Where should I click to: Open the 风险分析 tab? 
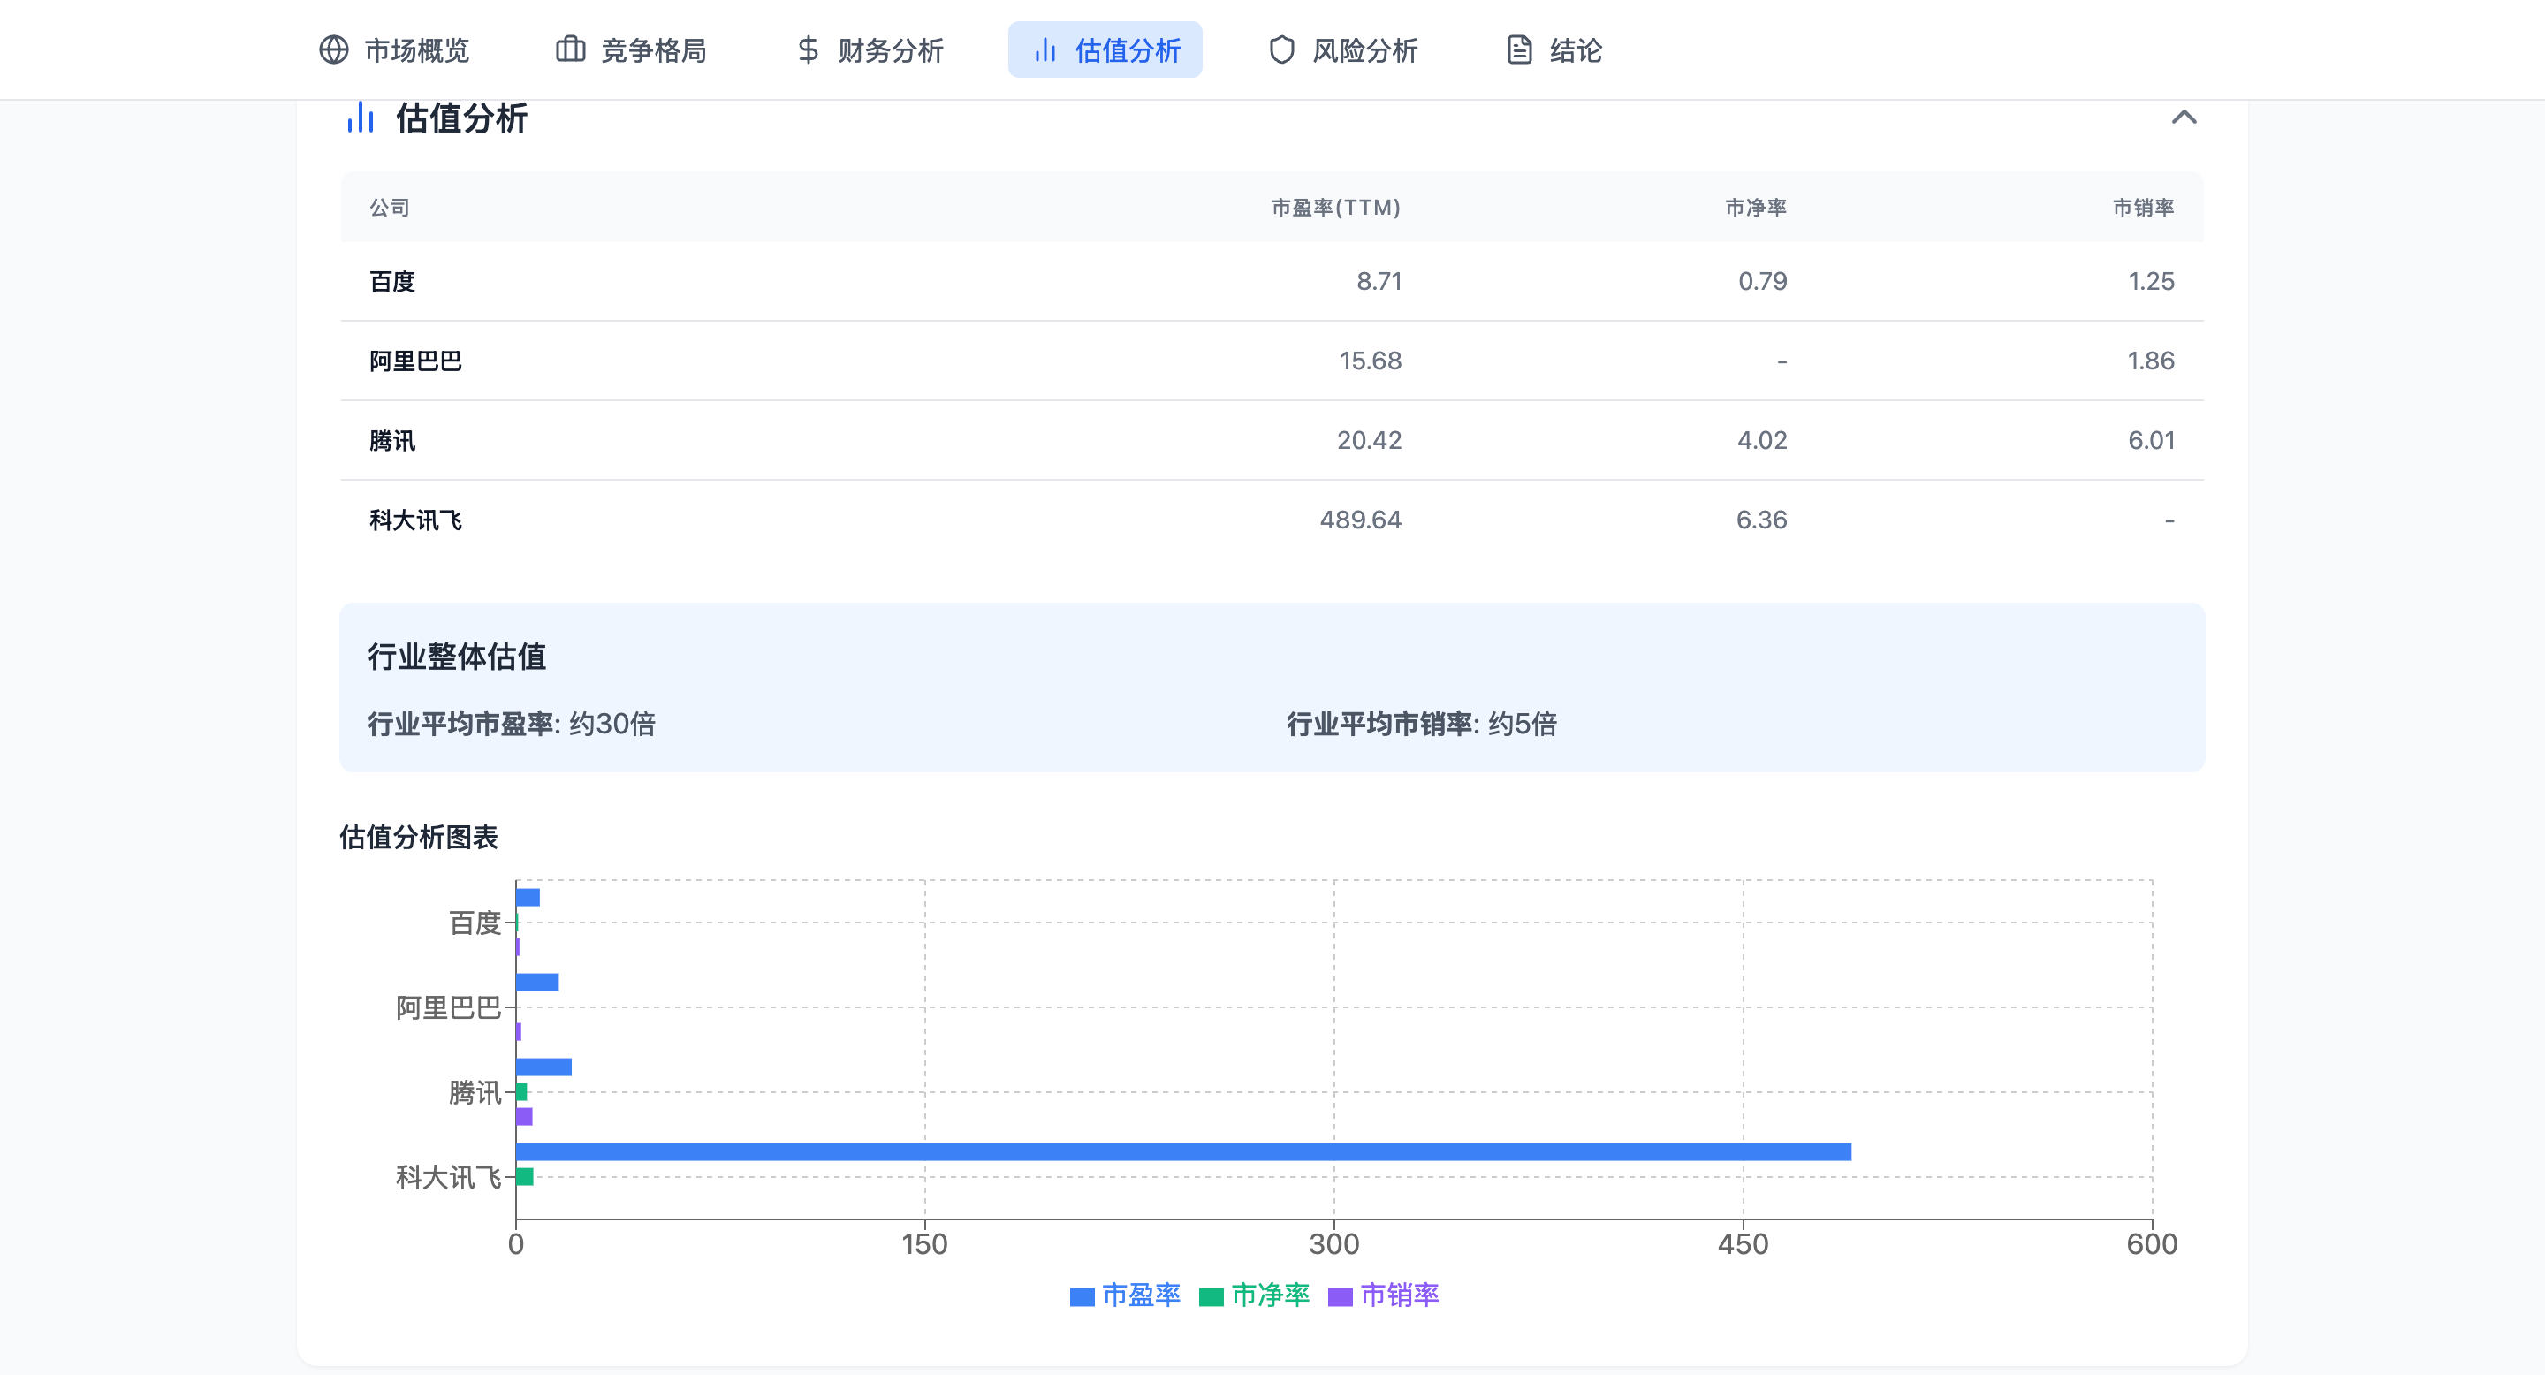1364,50
